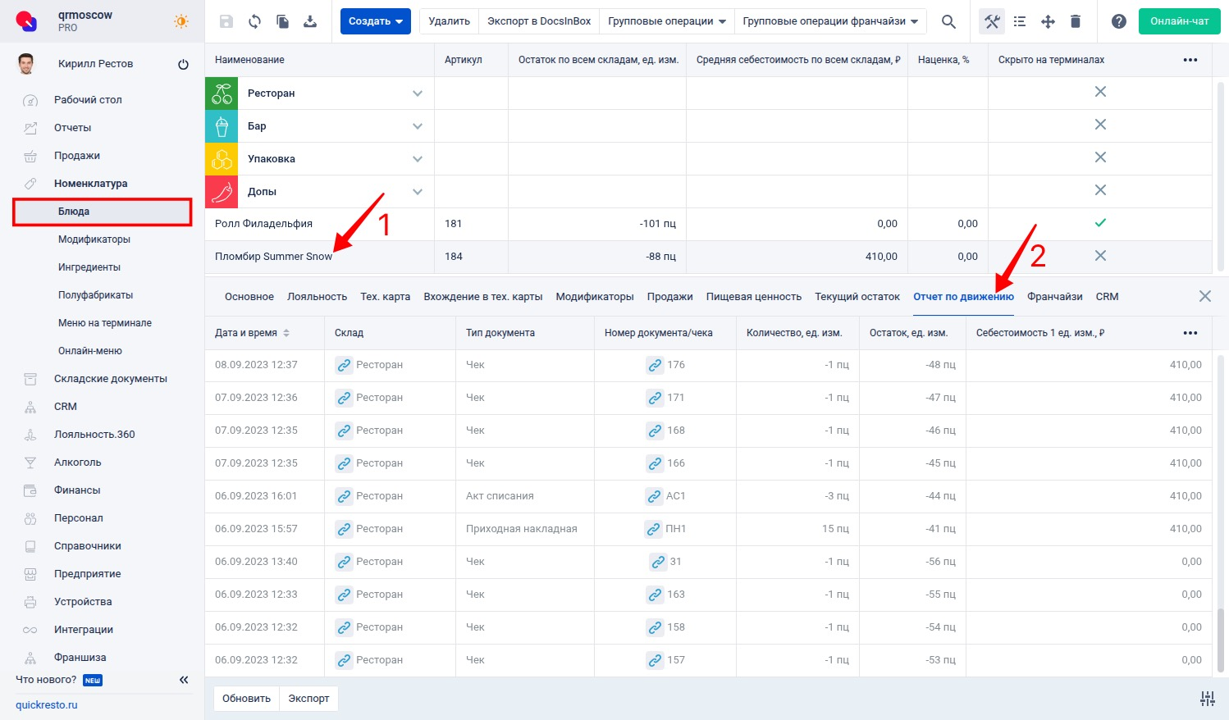Switch to the Франчайзи tab
The width and height of the screenshot is (1229, 720).
click(1055, 297)
